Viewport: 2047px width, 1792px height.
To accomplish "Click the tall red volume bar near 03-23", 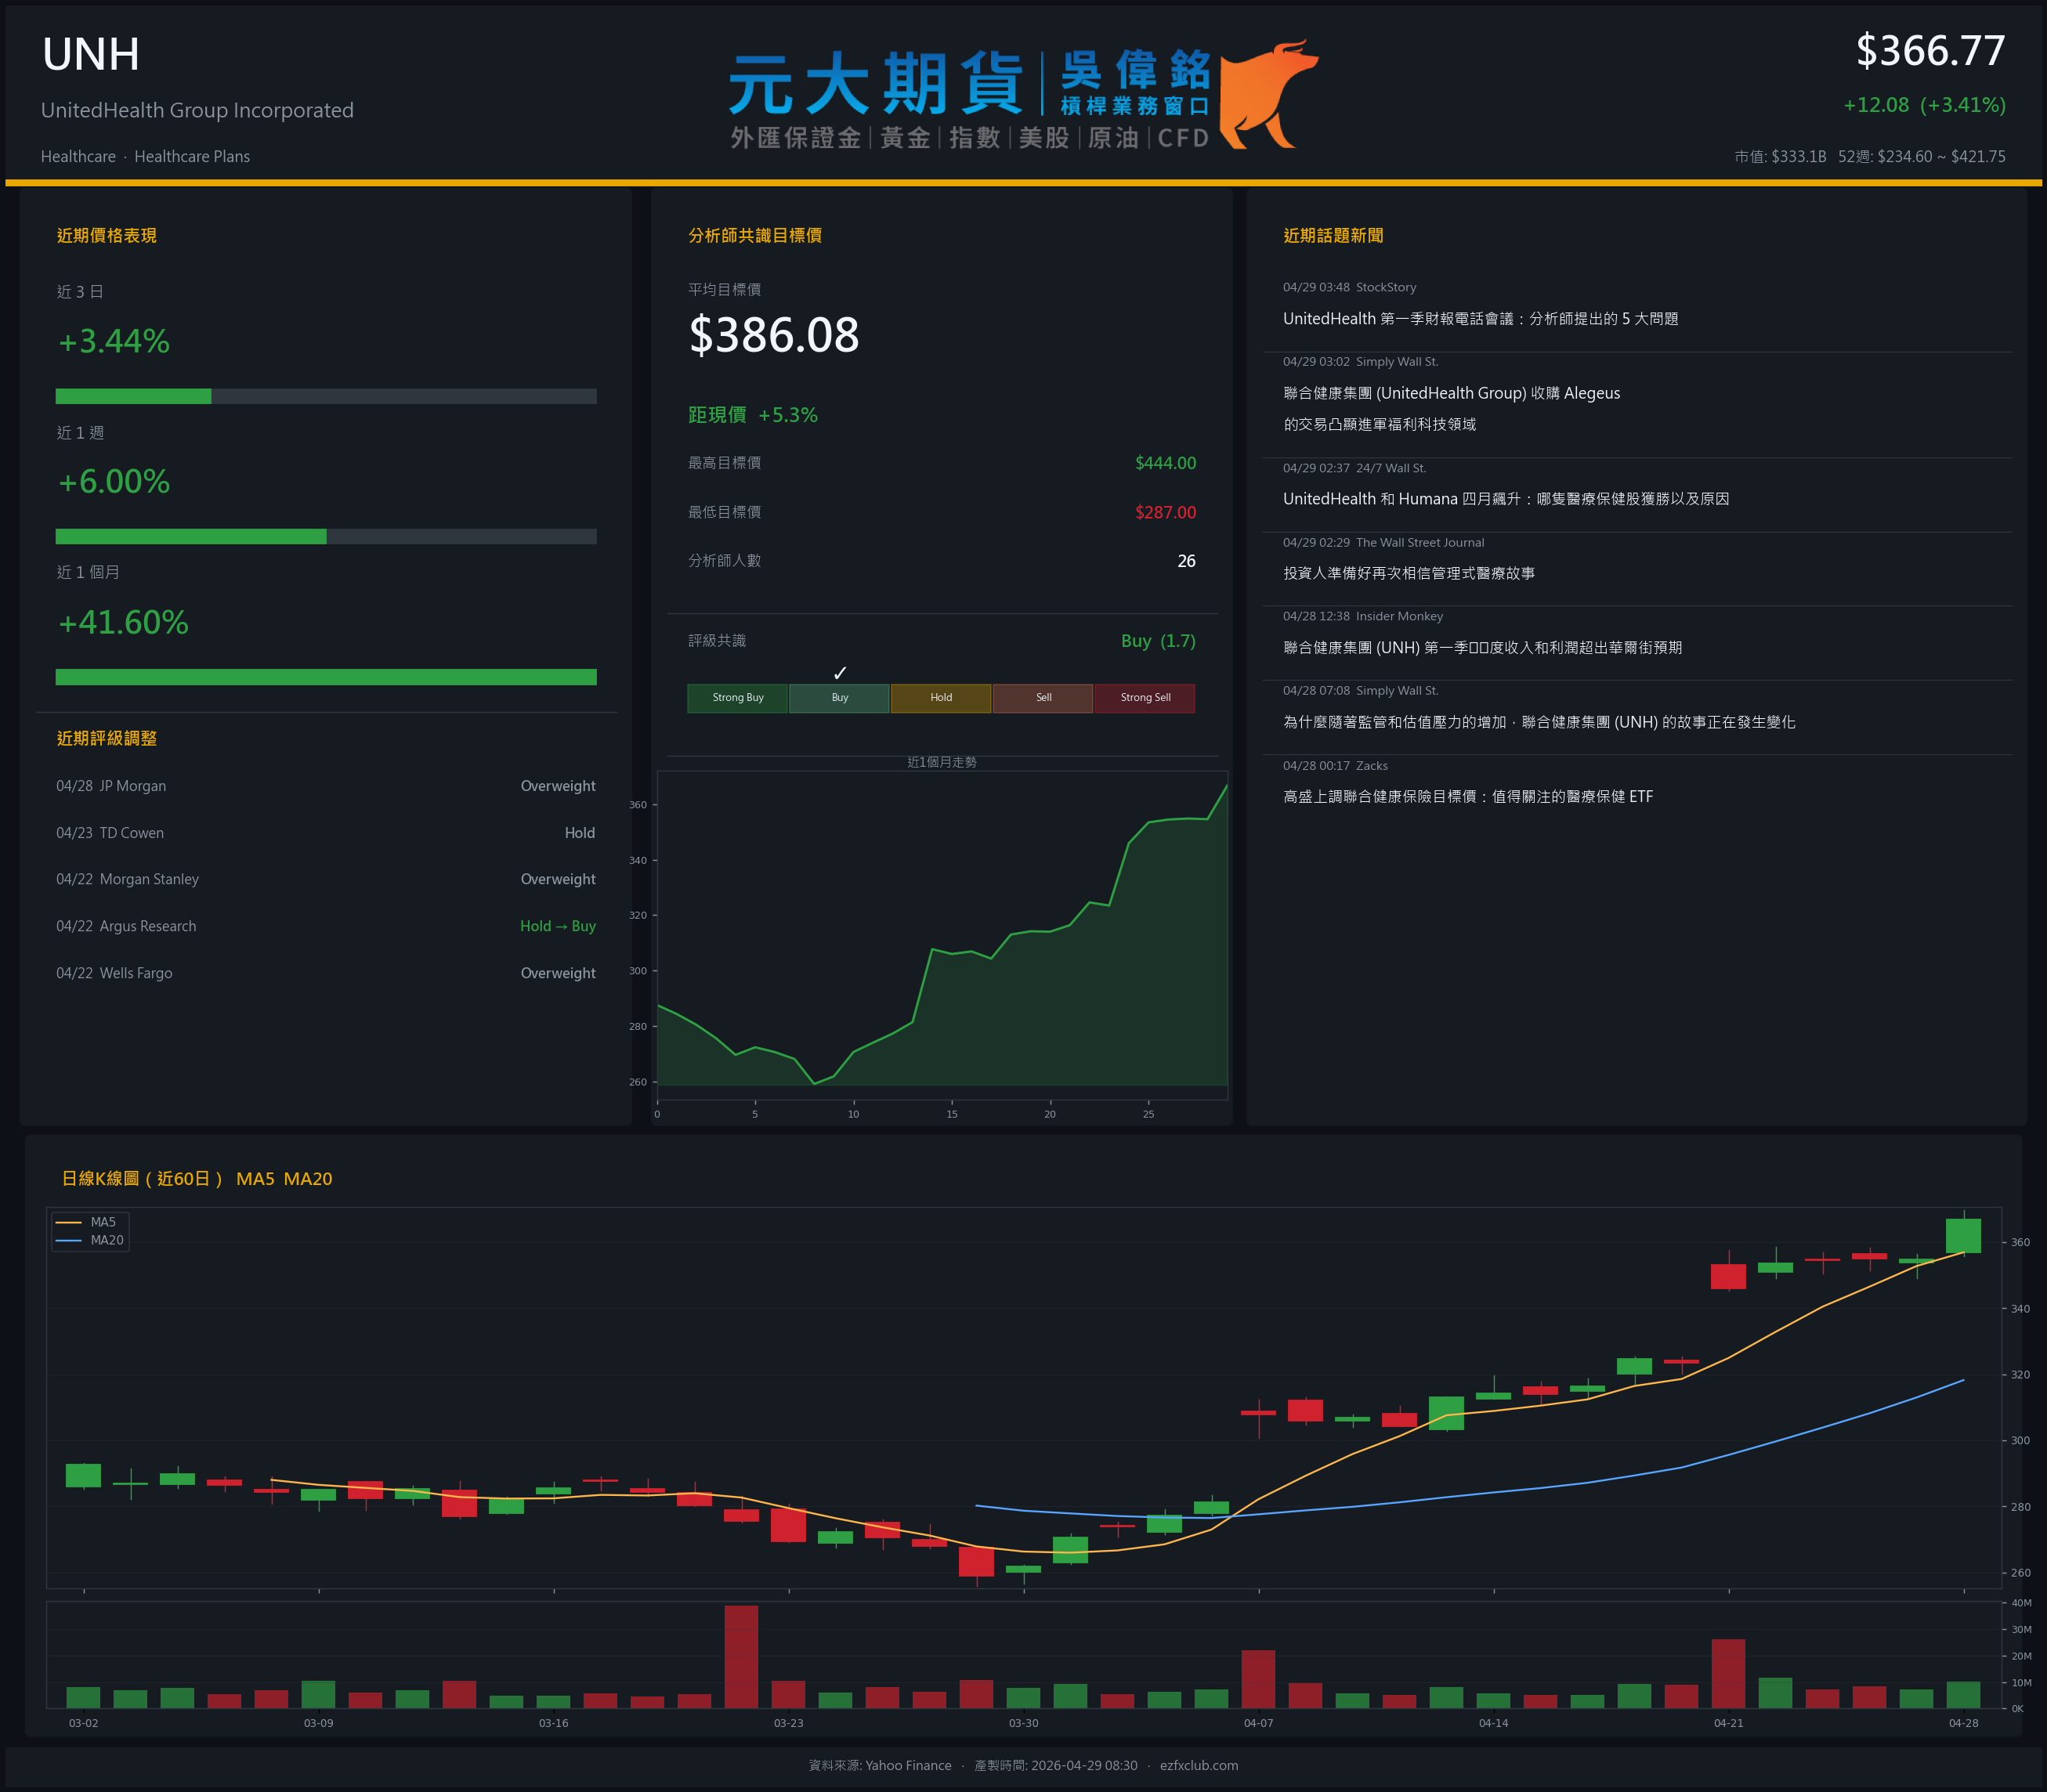I will point(741,1656).
